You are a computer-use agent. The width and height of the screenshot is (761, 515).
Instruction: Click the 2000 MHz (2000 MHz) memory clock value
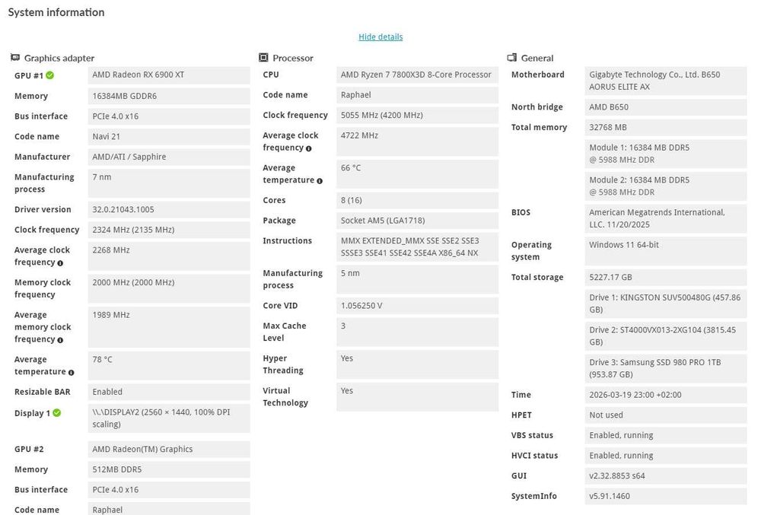pos(169,288)
